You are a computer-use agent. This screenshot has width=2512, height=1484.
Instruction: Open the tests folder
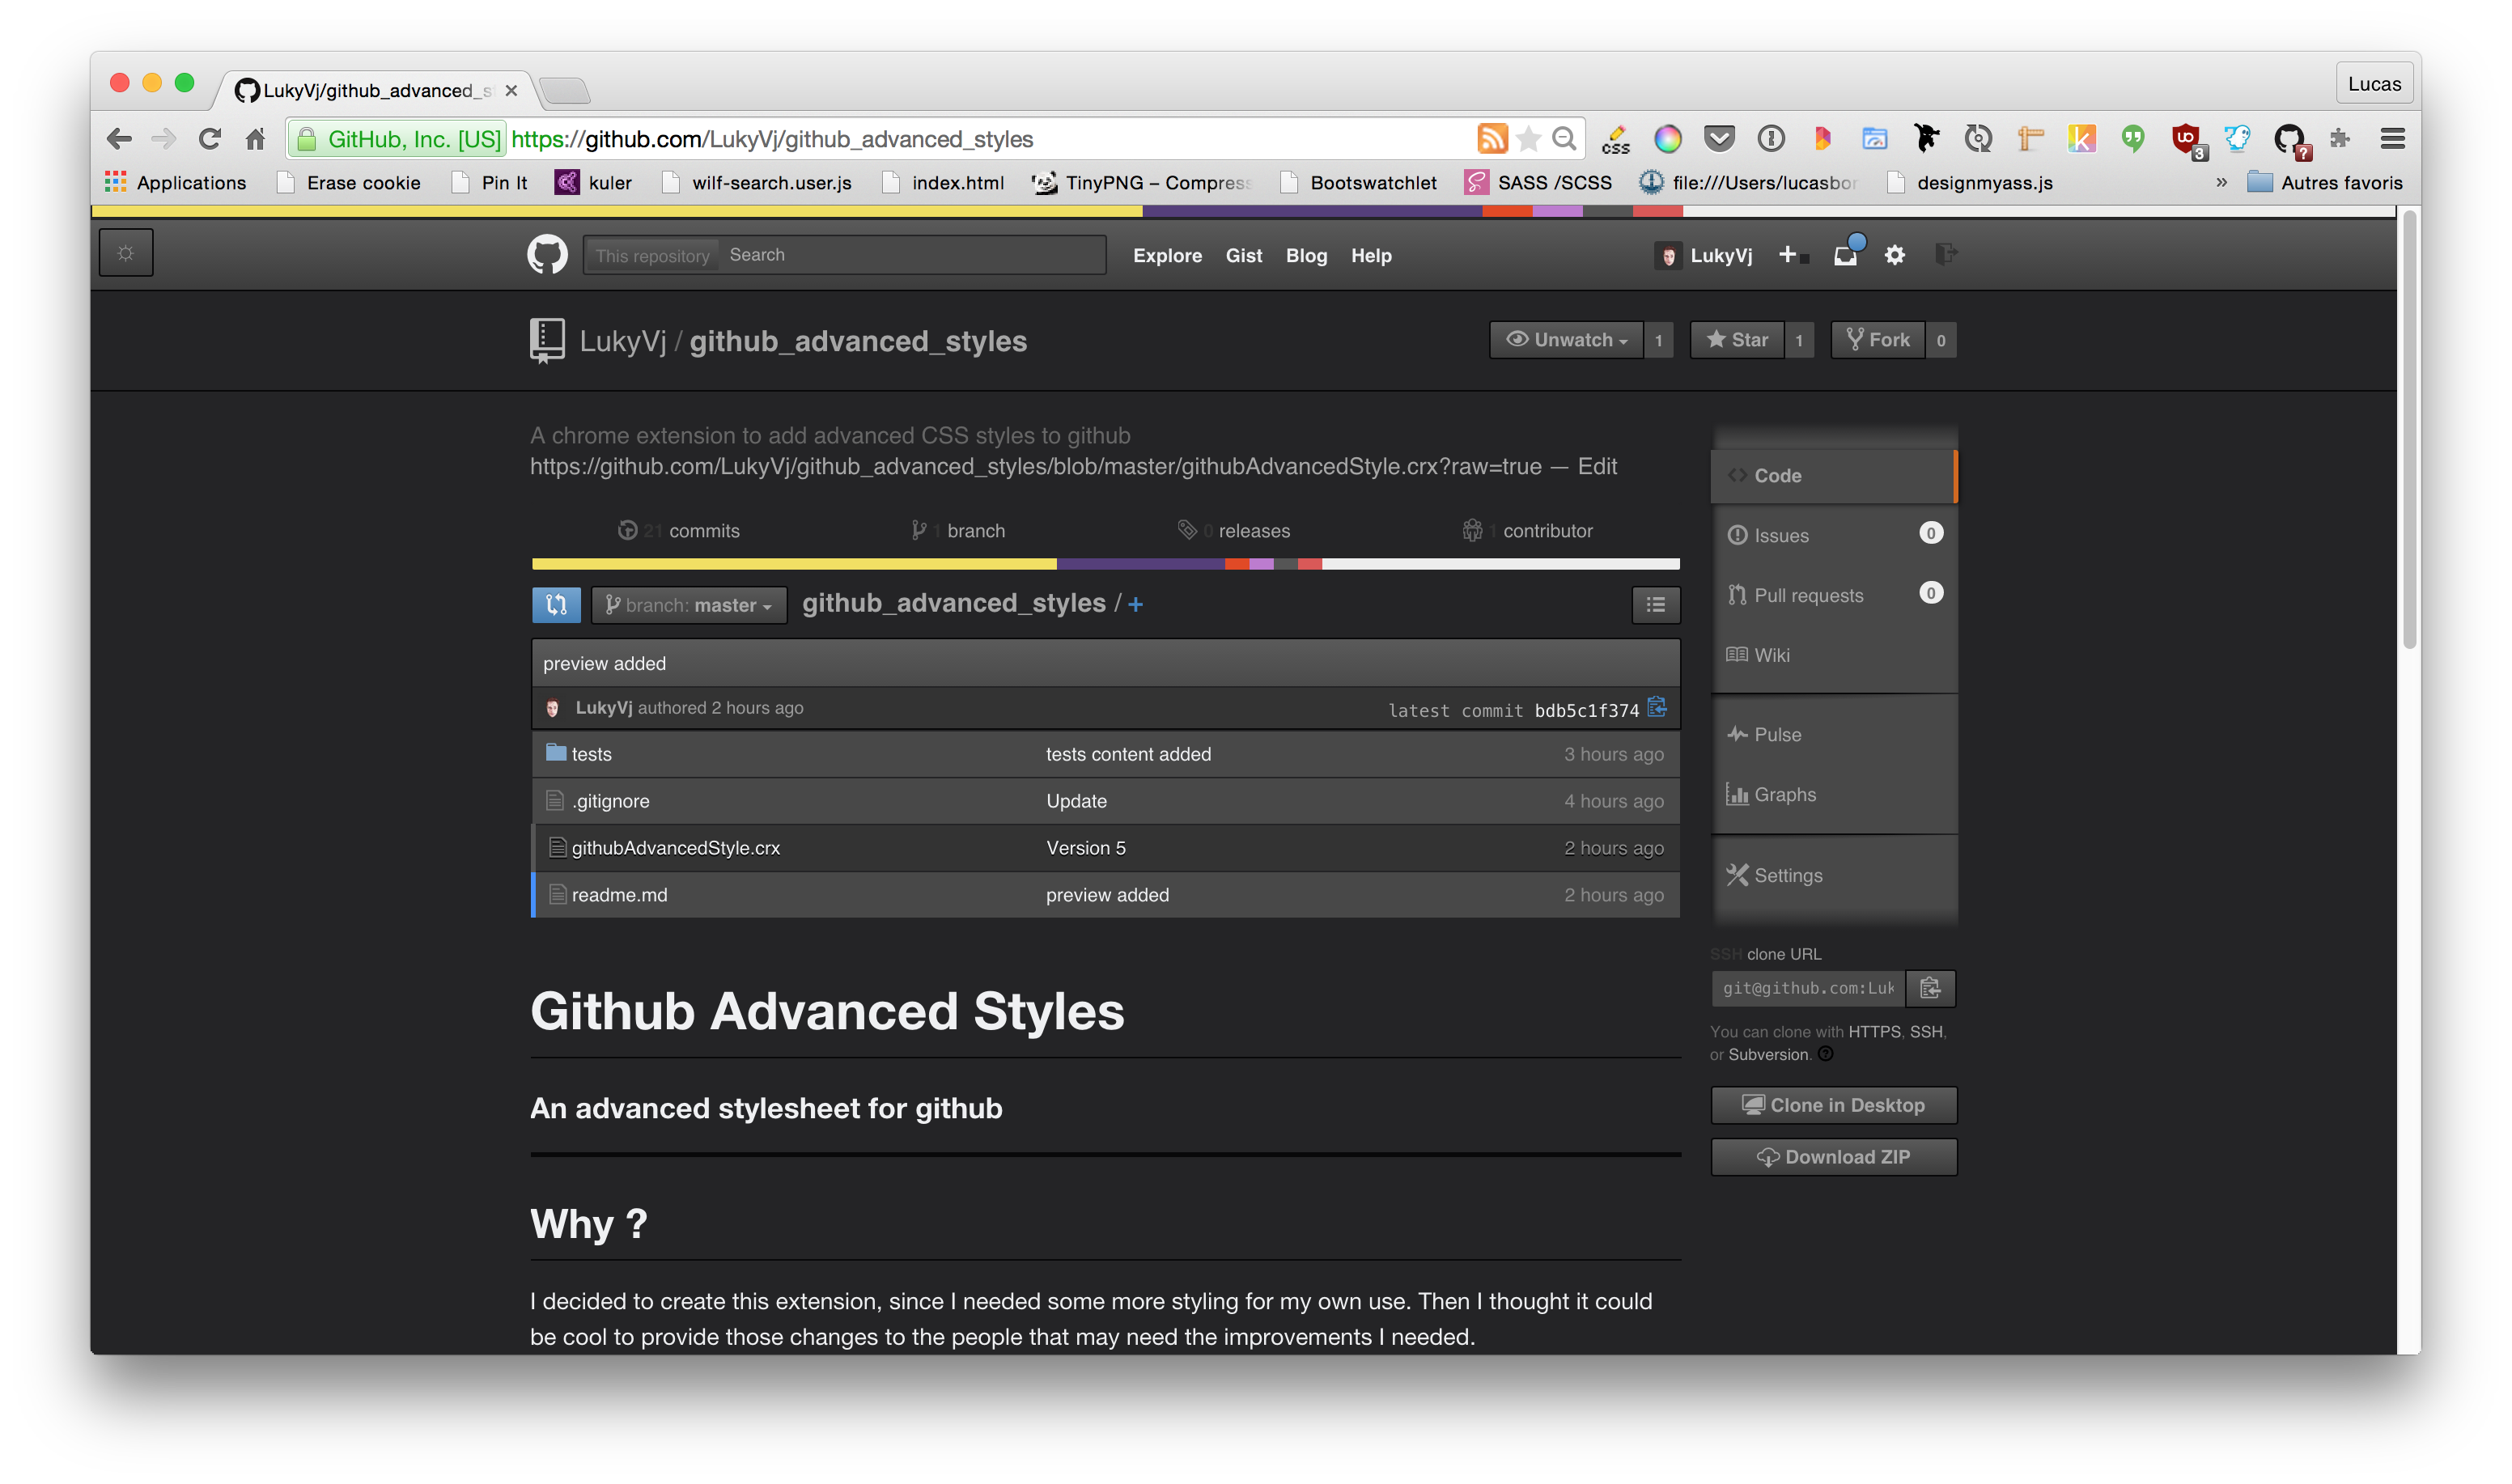pos(591,754)
